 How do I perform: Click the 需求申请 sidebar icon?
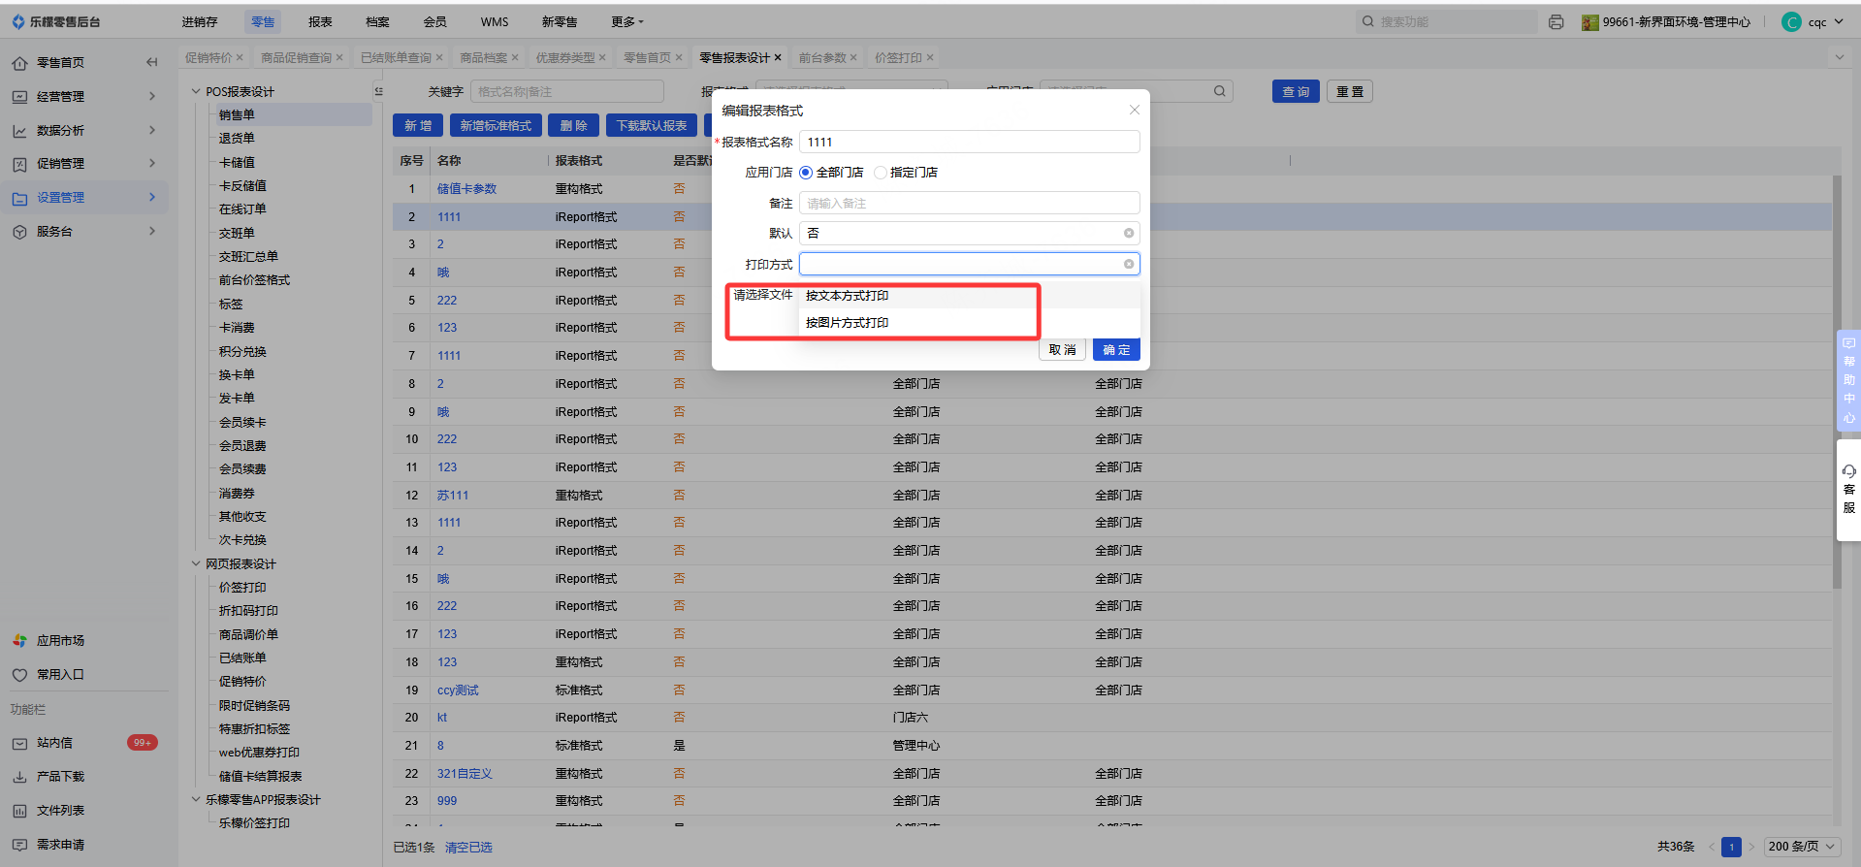tap(19, 845)
